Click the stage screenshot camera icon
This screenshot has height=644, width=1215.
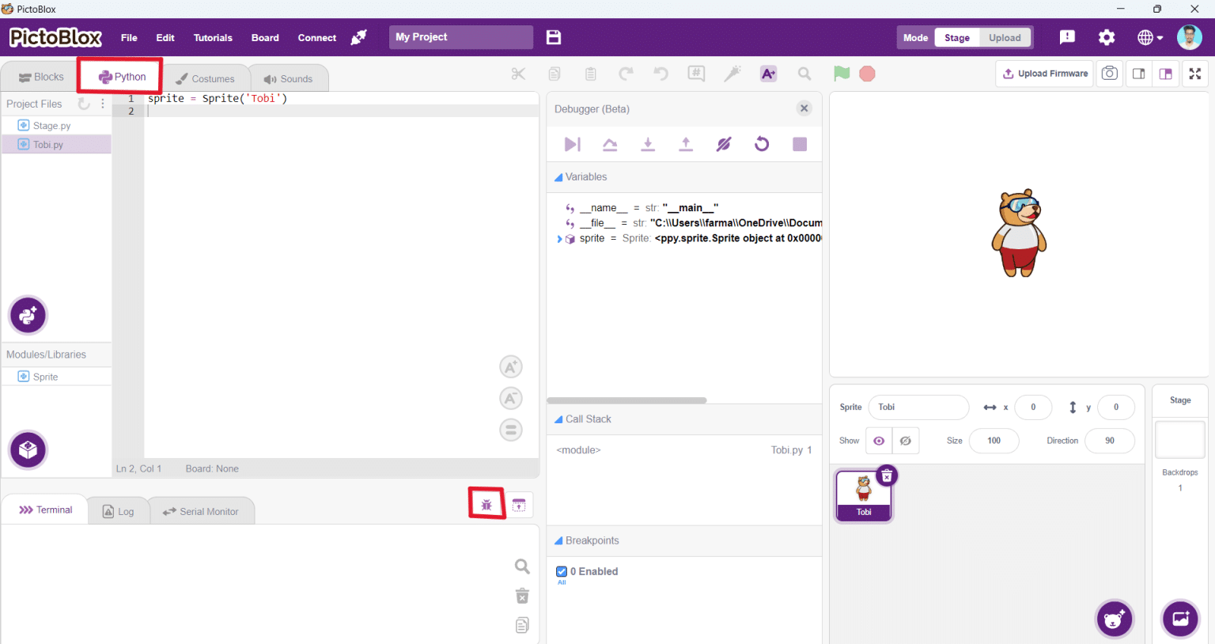pyautogui.click(x=1110, y=74)
